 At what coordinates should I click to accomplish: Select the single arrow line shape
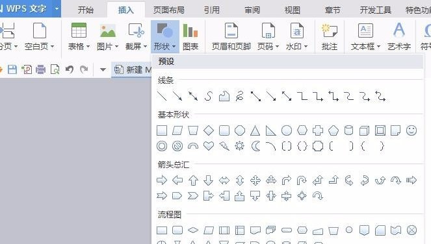pos(177,96)
